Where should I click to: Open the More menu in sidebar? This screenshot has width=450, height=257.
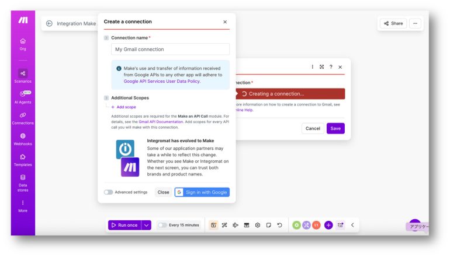pos(23,206)
